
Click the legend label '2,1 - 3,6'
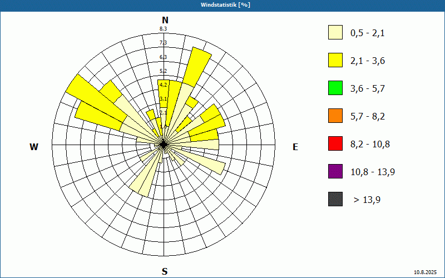368,61
